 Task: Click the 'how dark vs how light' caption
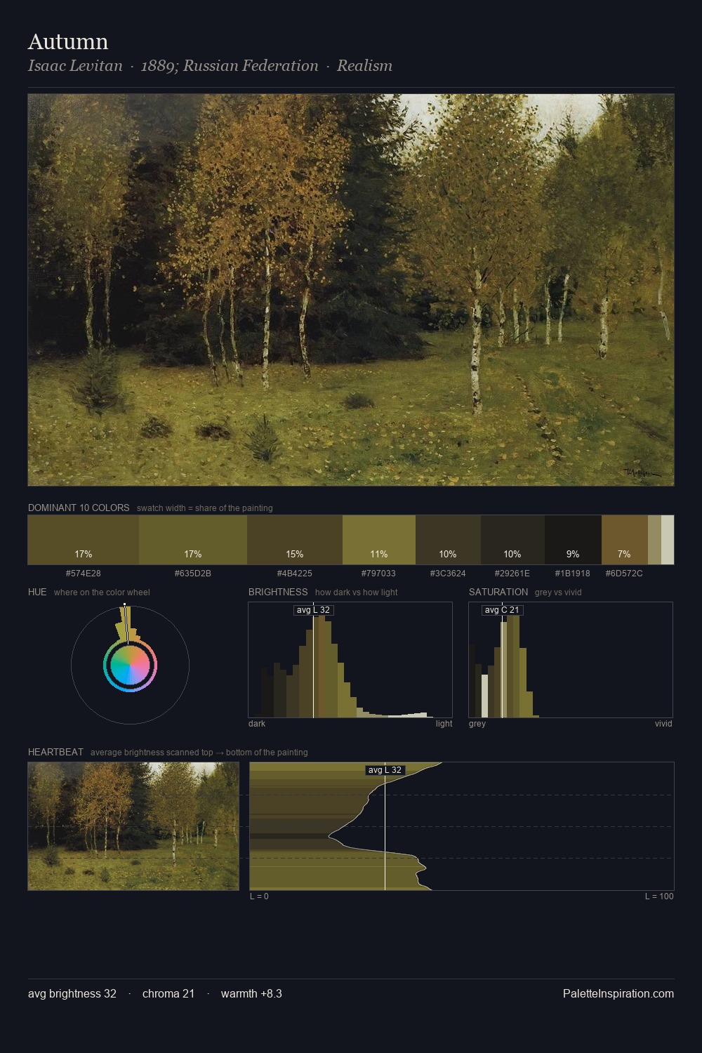coord(357,592)
